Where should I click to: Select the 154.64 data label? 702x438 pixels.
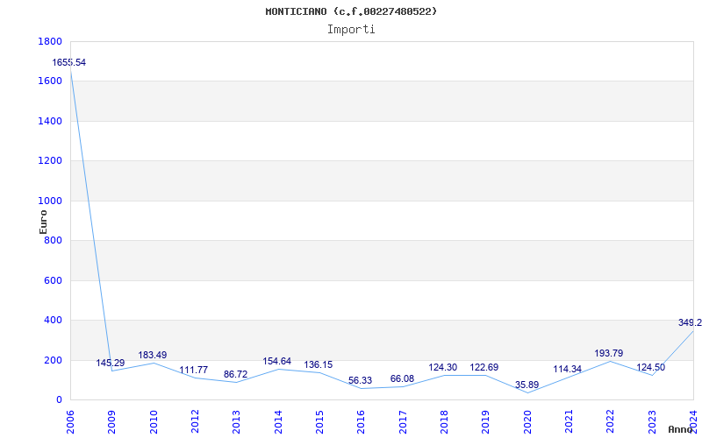tap(276, 361)
